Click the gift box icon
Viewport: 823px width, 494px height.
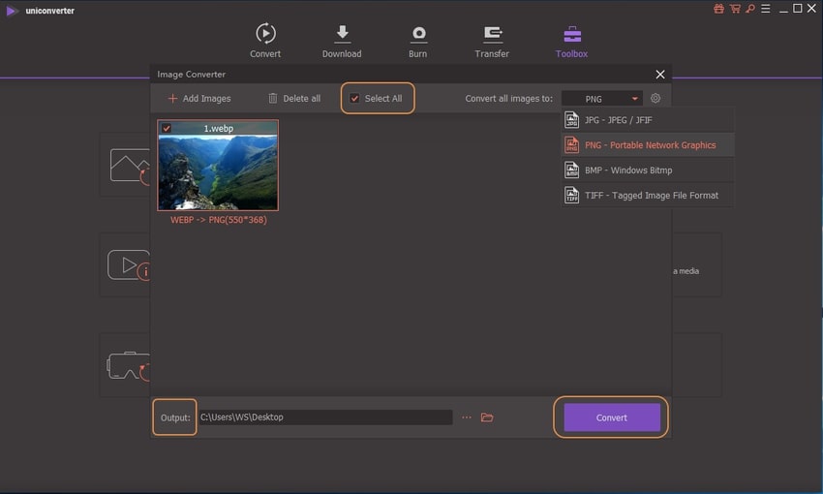[x=718, y=9]
